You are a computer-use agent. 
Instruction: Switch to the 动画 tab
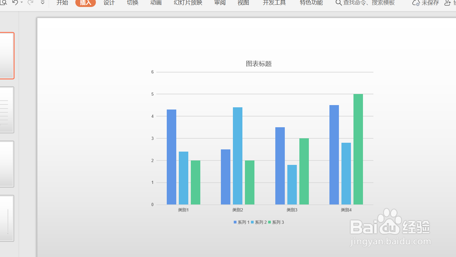point(156,3)
